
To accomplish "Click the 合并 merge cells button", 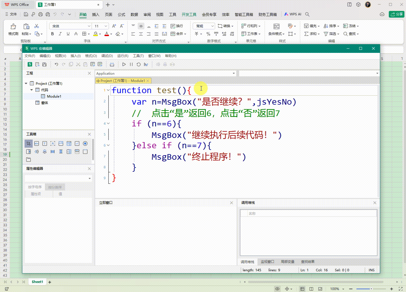I will [x=178, y=34].
